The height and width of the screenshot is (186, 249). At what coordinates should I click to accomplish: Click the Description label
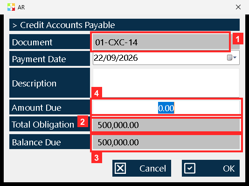click(x=49, y=83)
